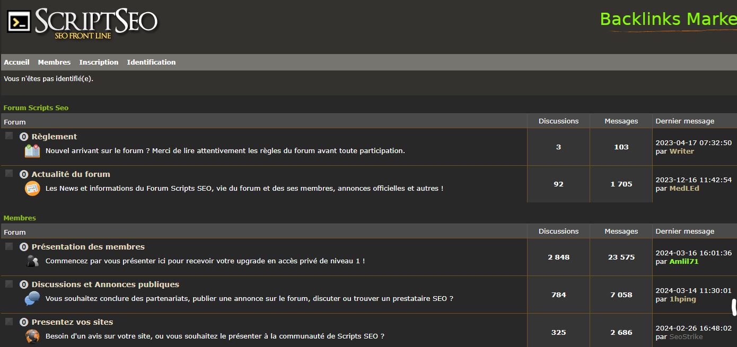Screen dimensions: 737x347
Task: View the profile of user Amlil71
Action: click(683, 262)
